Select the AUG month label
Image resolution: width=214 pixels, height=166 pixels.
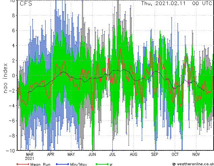[x=133, y=154]
